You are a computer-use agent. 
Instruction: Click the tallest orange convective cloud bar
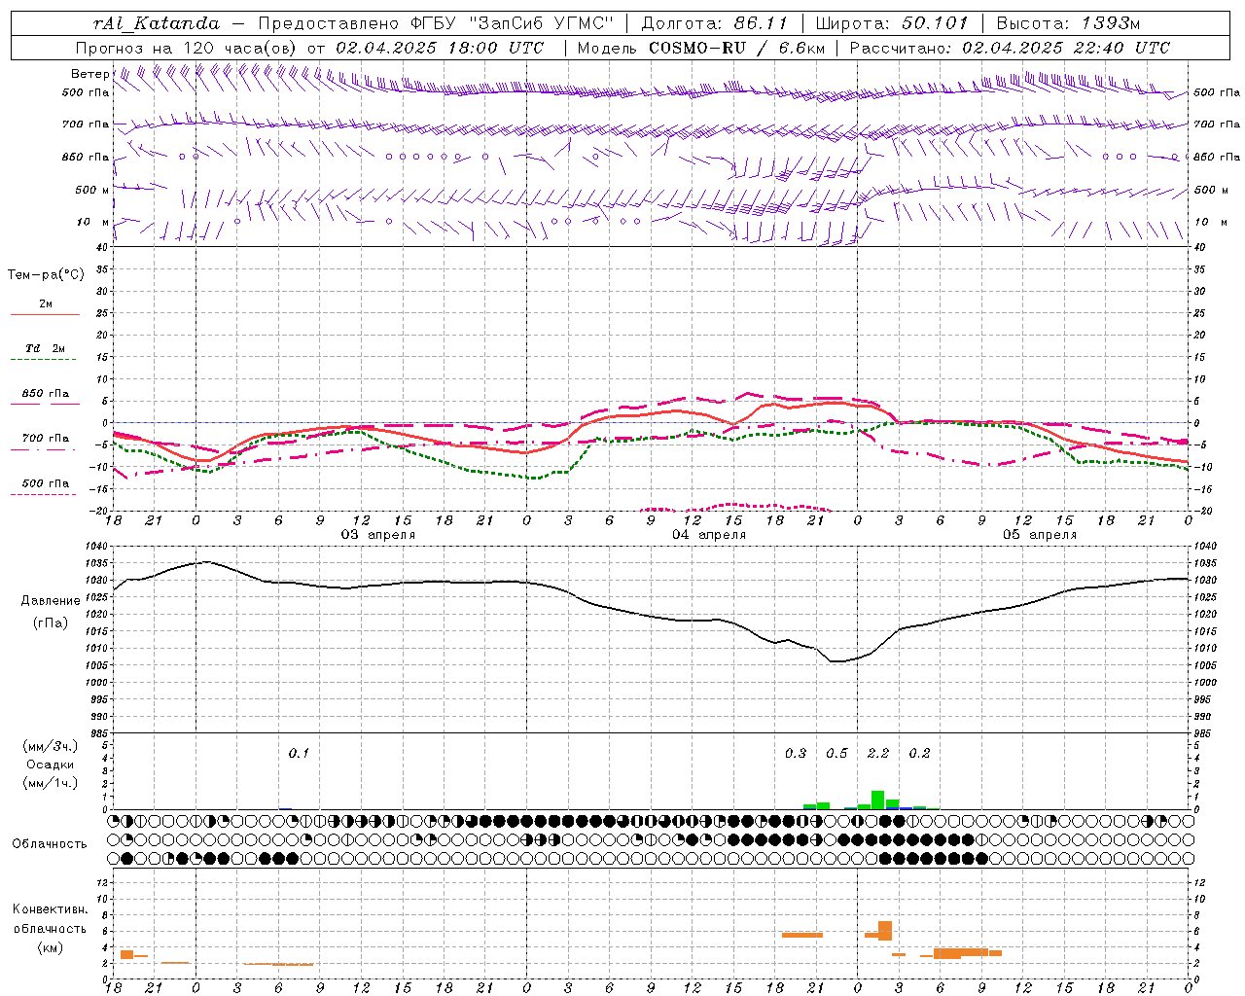(x=885, y=930)
